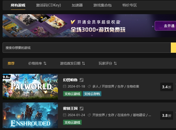Screen dimensions: 176x130
Task: Switch to 激活码(CDKey) tab
Action: (x=49, y=5)
